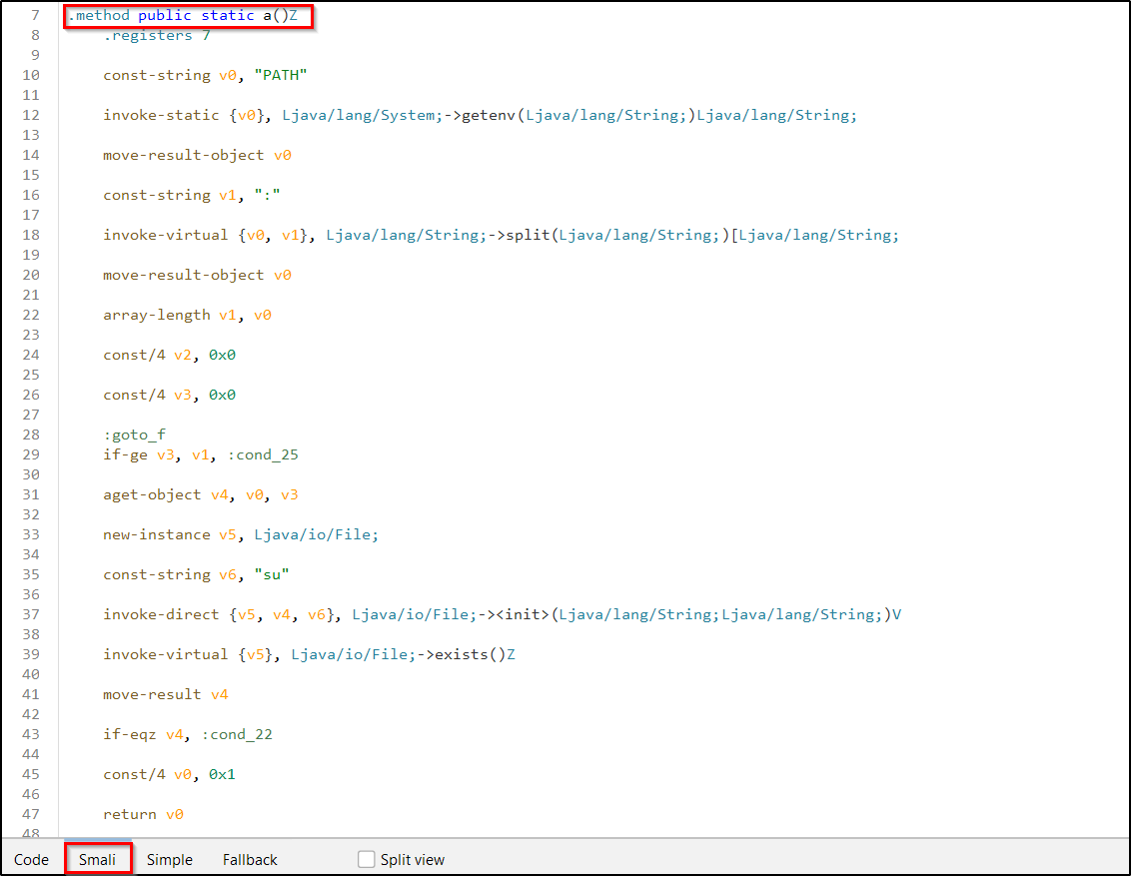Click line number 12 in the gutter
The width and height of the screenshot is (1131, 876).
click(30, 116)
